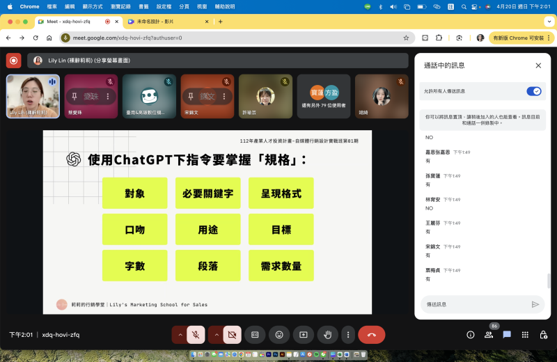Toggle microphone mute button in Meet
Image resolution: width=557 pixels, height=362 pixels.
(x=196, y=335)
